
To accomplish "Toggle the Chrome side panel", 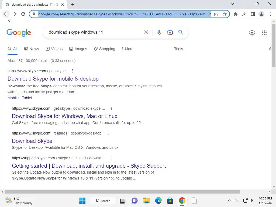I will [253, 14].
